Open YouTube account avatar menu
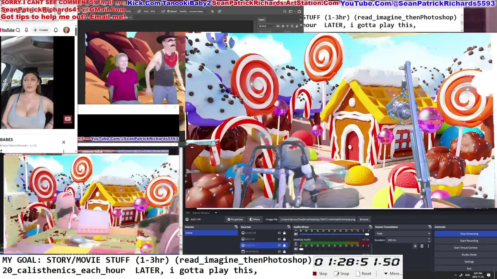This screenshot has height=279, width=497. (x=66, y=30)
